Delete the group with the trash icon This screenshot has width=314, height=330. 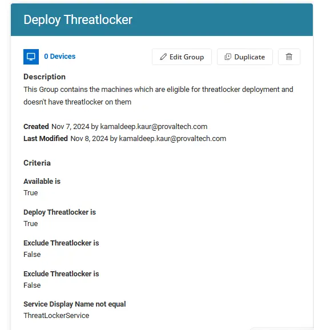(289, 57)
